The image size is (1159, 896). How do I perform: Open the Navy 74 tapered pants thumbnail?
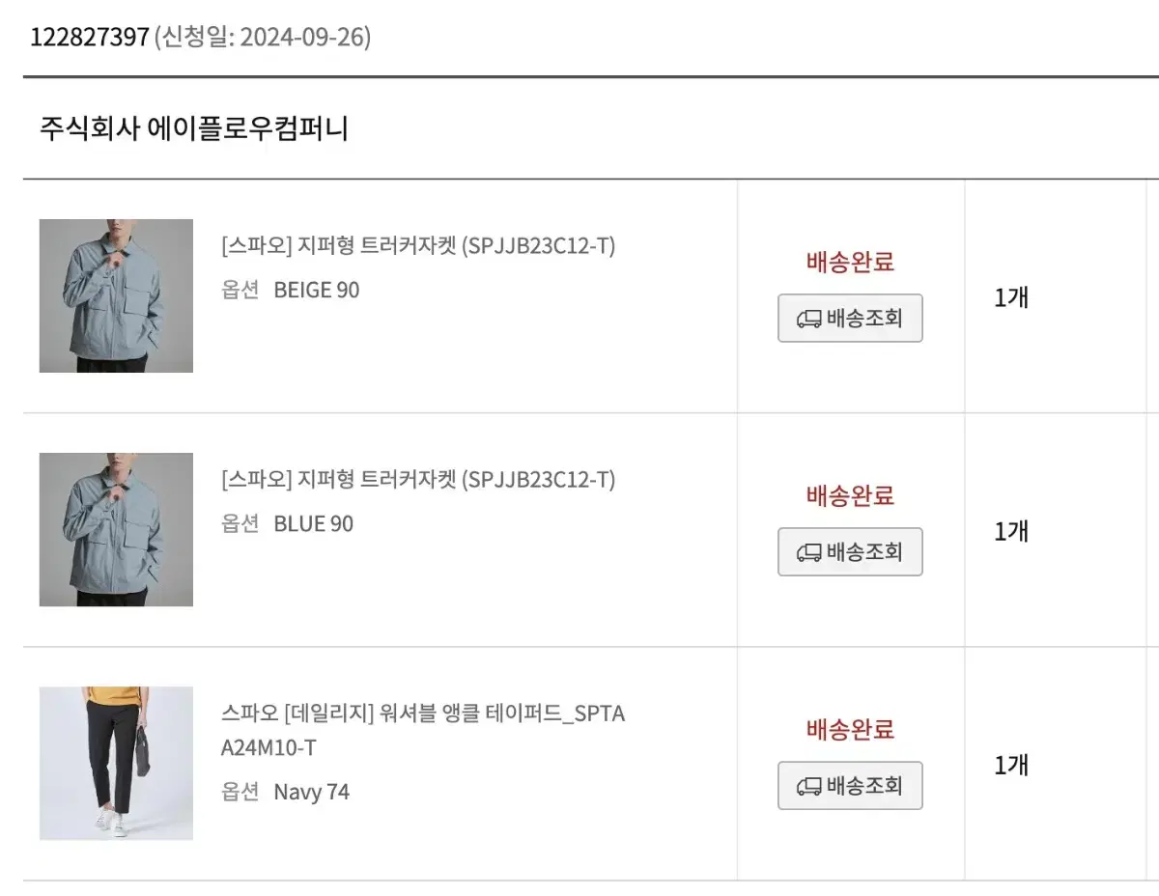pyautogui.click(x=116, y=764)
